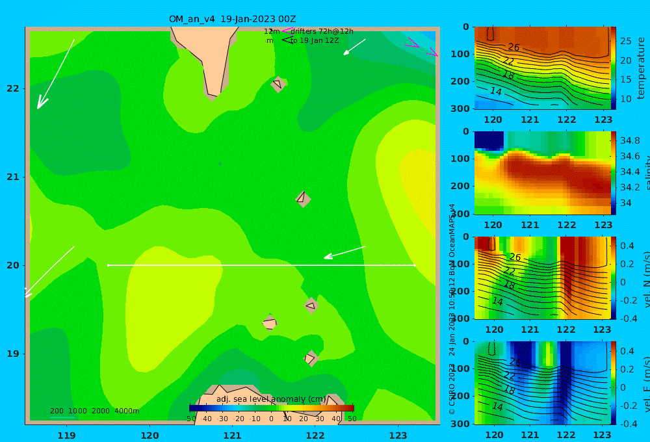The height and width of the screenshot is (442, 650).
Task: Click the '0.4' tick on vel. E colorbar
Action: pyautogui.click(x=627, y=351)
